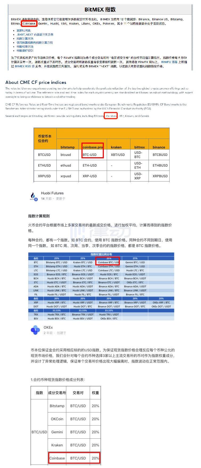
Task: Click the ETHUSD row label
Action: coord(44,165)
